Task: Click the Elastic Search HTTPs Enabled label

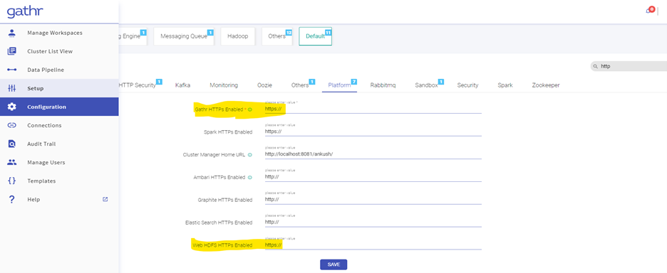Action: pyautogui.click(x=219, y=223)
